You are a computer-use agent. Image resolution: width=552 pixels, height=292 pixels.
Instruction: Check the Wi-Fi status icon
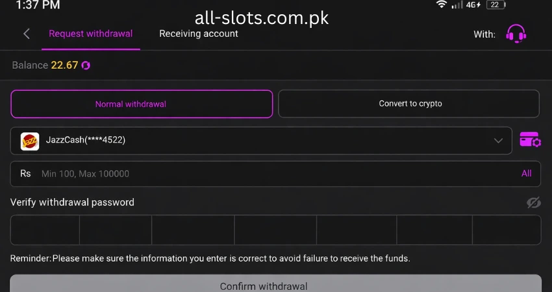442,5
